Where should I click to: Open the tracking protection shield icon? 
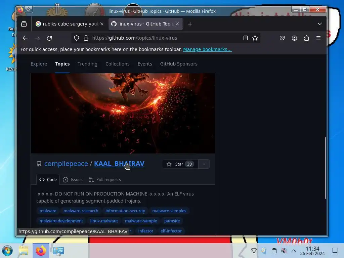coord(77,38)
